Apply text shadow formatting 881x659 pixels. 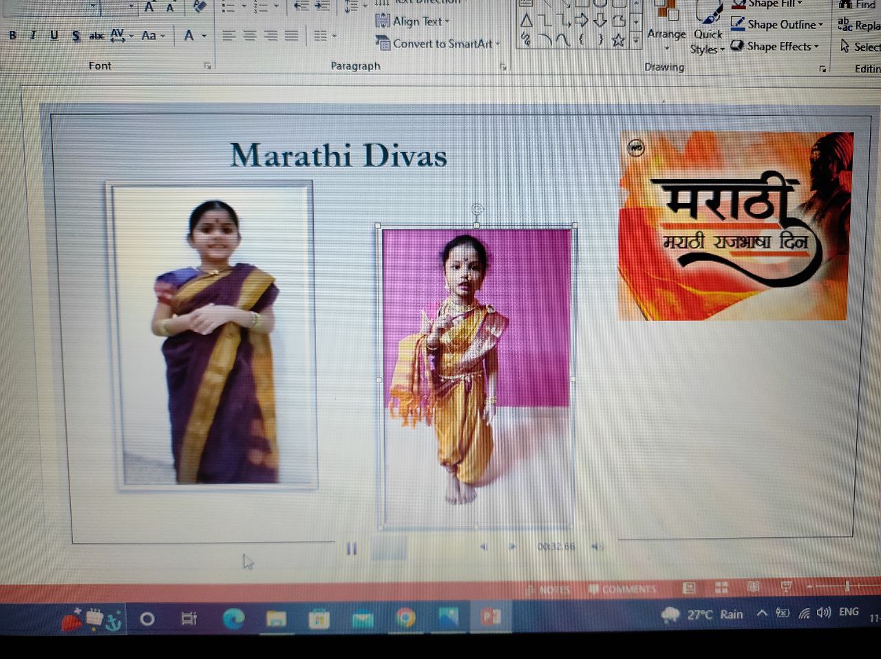point(76,36)
